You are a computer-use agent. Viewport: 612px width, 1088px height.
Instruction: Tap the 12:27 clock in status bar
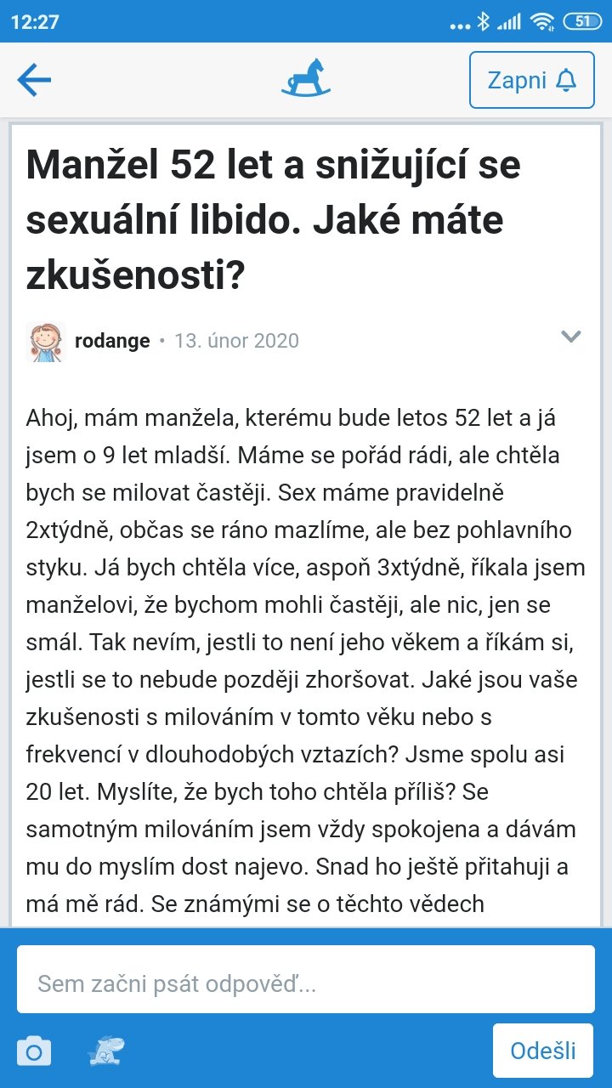(x=35, y=21)
